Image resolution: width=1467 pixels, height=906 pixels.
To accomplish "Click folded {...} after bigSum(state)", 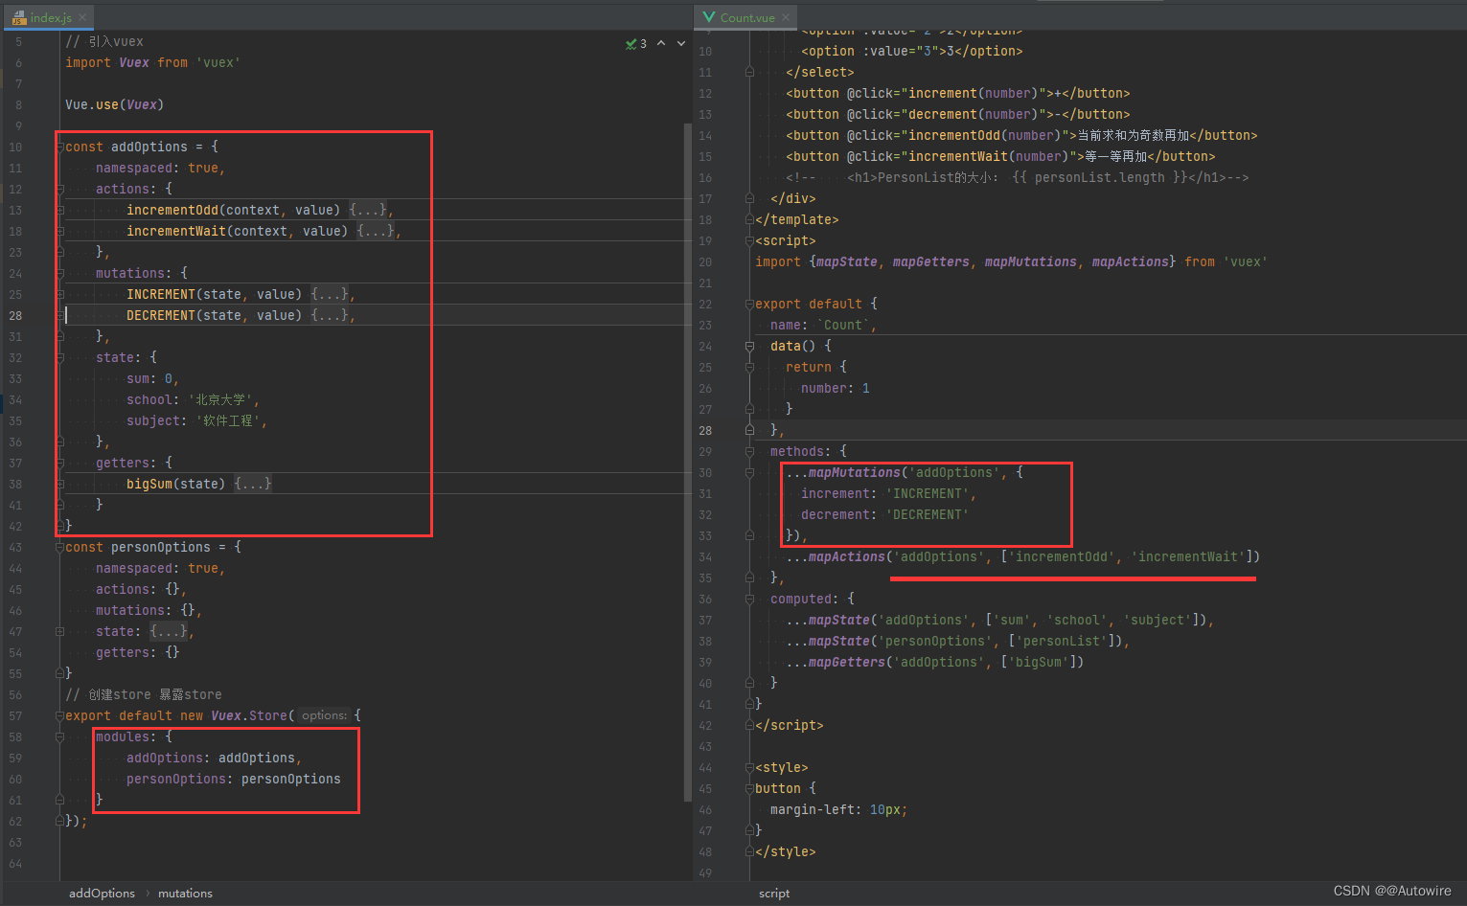I will click(x=253, y=484).
